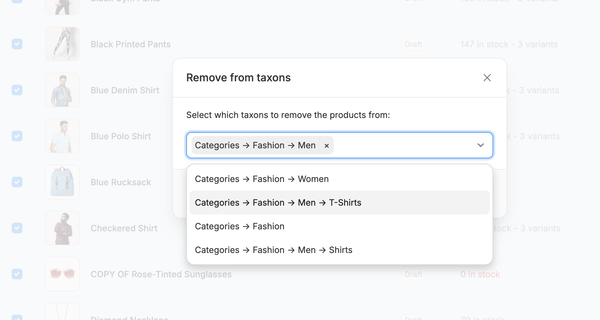Select Categories → Fashion → Women option
The width and height of the screenshot is (600, 320).
click(262, 179)
